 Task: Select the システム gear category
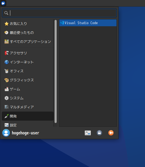[28, 98]
